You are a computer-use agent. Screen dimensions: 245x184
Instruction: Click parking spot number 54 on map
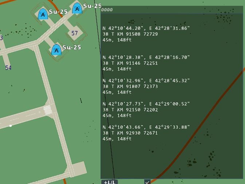pyautogui.click(x=8, y=68)
